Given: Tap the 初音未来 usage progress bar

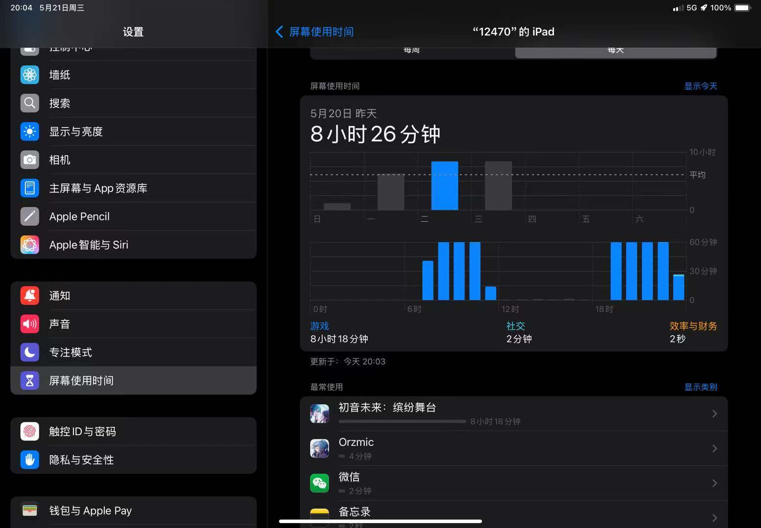Looking at the screenshot, I should tap(403, 421).
